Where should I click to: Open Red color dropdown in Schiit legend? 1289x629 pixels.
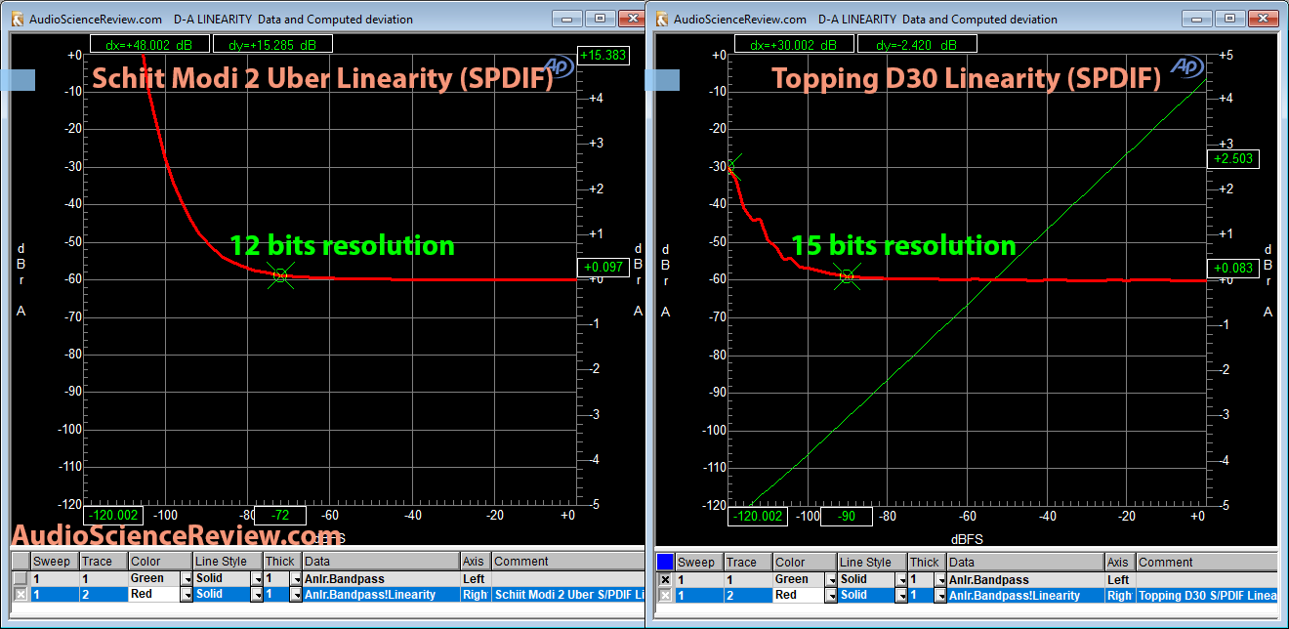point(187,595)
